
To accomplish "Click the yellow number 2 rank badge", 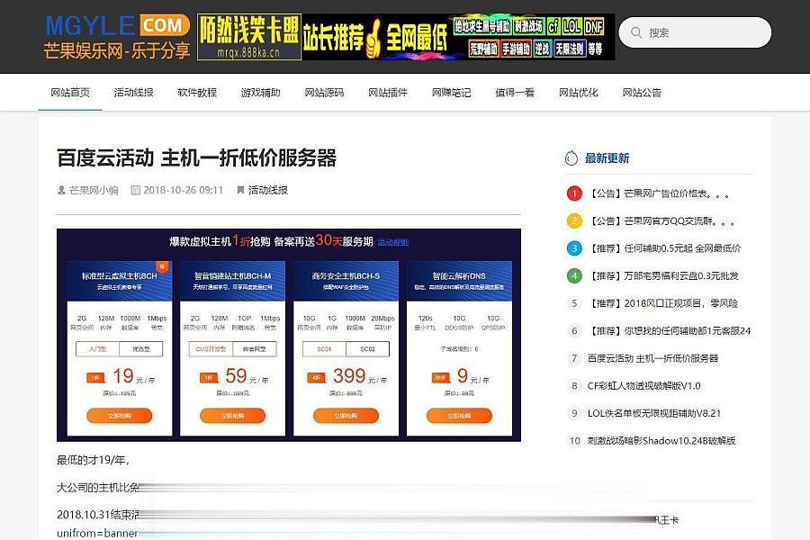I will tap(574, 220).
